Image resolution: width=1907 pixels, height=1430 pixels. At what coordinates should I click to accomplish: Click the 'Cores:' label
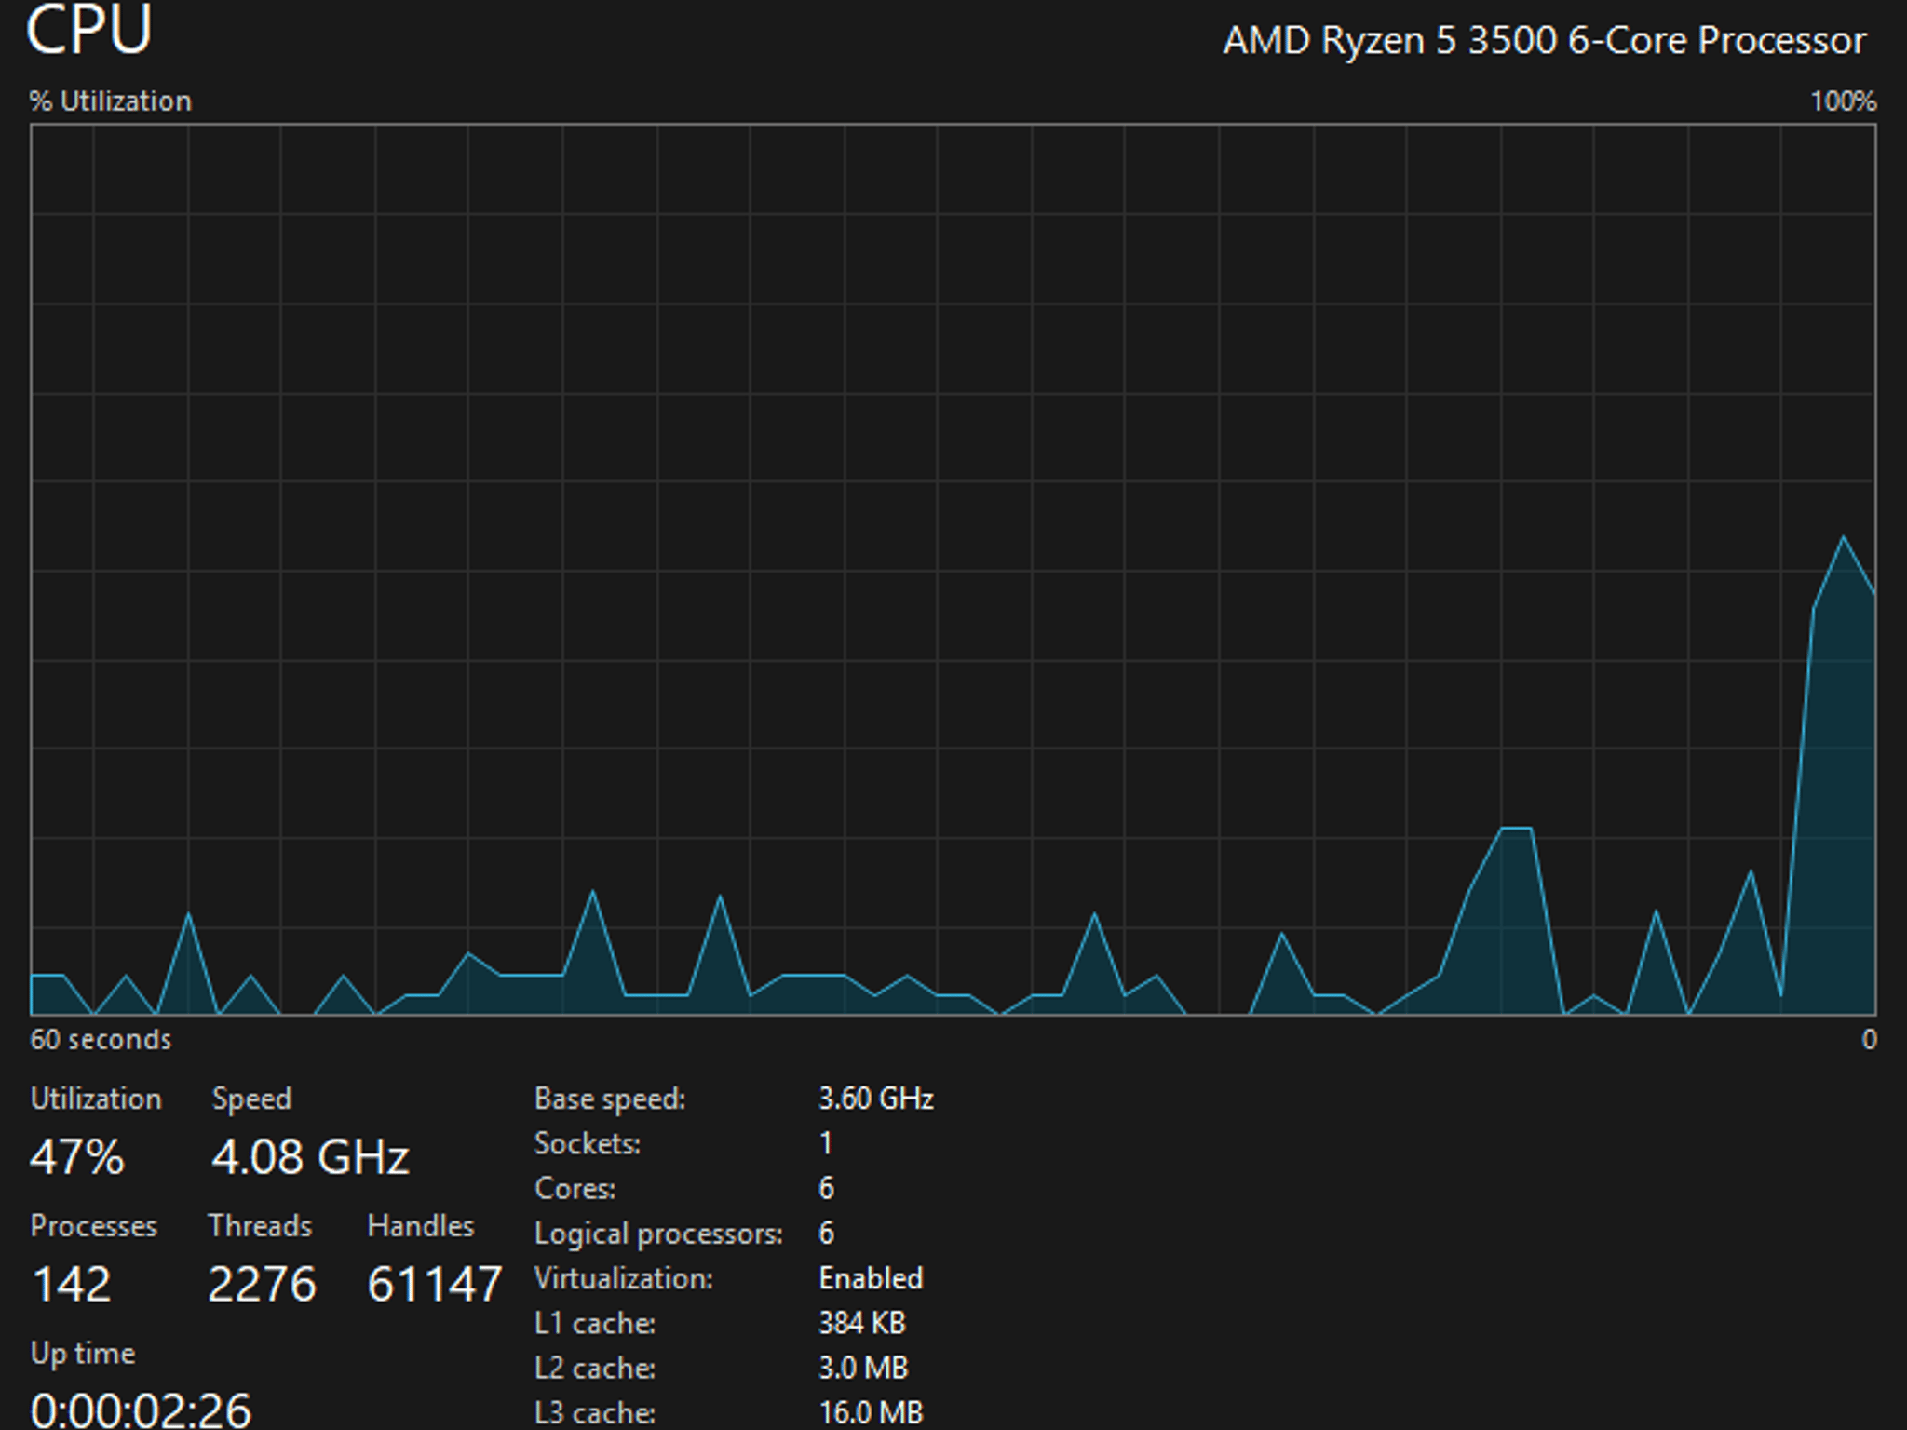(x=575, y=1189)
